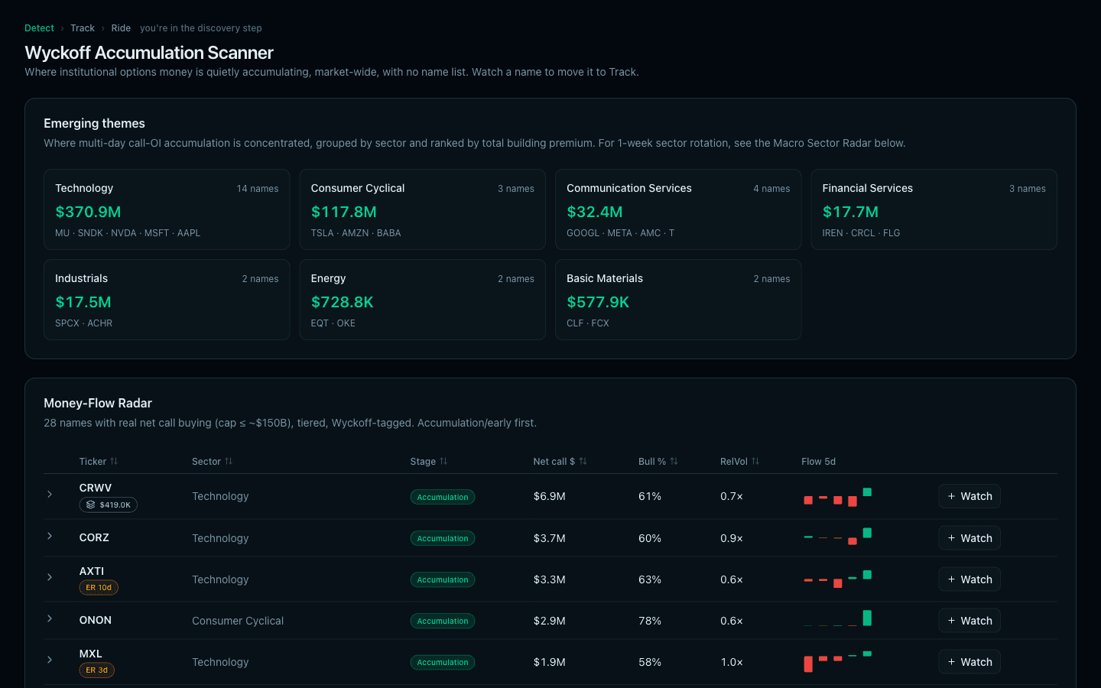
Task: Expand the CRWV row details
Action: [50, 495]
